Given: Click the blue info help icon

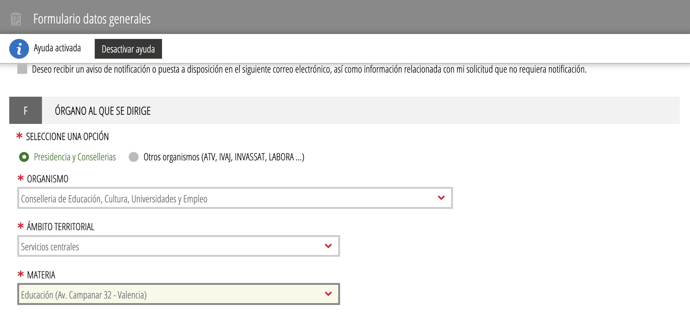Looking at the screenshot, I should [19, 49].
